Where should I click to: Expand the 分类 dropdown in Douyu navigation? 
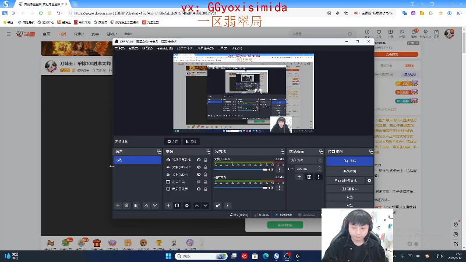point(79,34)
